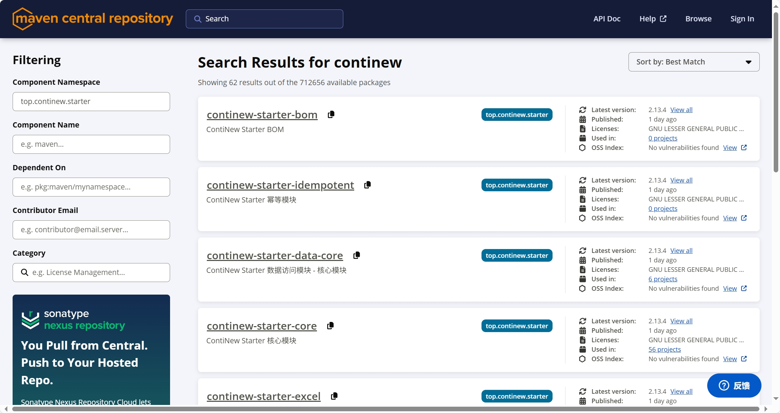Image resolution: width=780 pixels, height=413 pixels.
Task: Open the continew-starter-bom package
Action: point(262,115)
